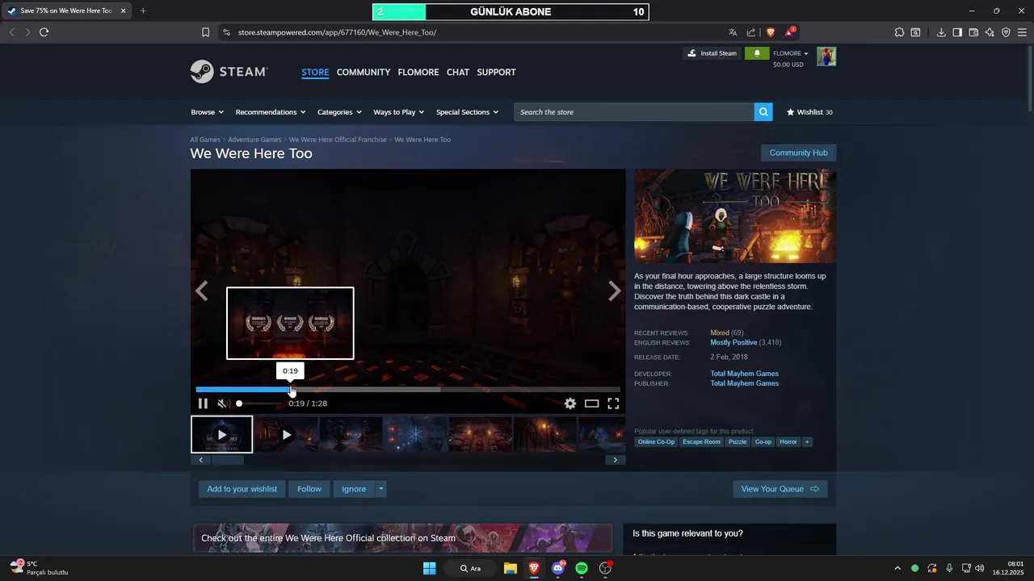This screenshot has width=1034, height=581.
Task: Click the Steam logo
Action: 229,72
